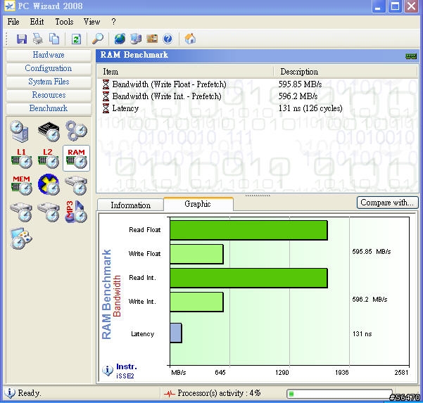Select the Latency result row
The width and height of the screenshot is (423, 403).
[258, 108]
